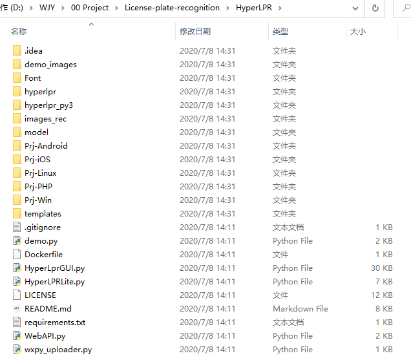This screenshot has height=360, width=411.
Task: Refresh the current folder view
Action: tap(375, 8)
